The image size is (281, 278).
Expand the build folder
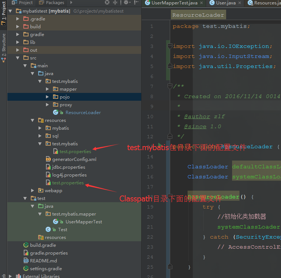tap(17, 27)
